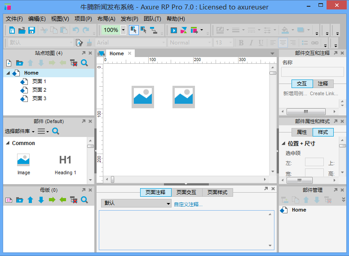
Task: Click the Create Link... link
Action: tap(324, 93)
